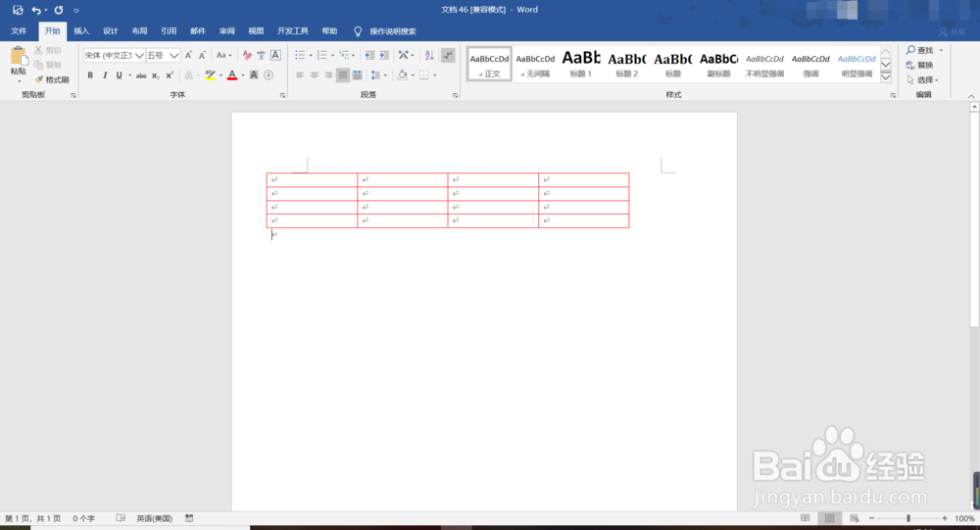The image size is (980, 530).
Task: Expand the styles gallery More arrow
Action: pos(886,77)
